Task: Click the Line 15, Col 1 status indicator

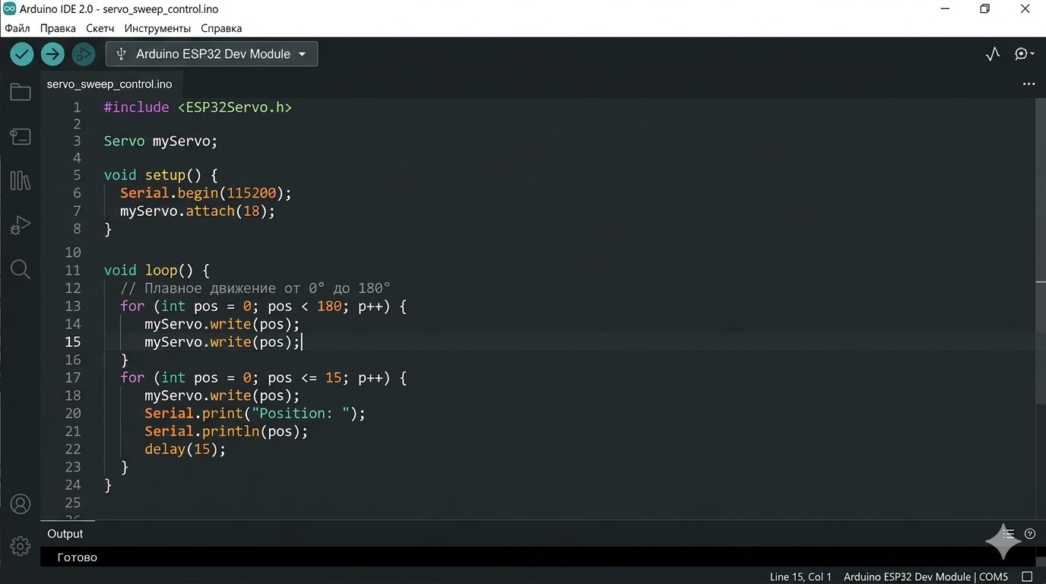Action: (800, 576)
